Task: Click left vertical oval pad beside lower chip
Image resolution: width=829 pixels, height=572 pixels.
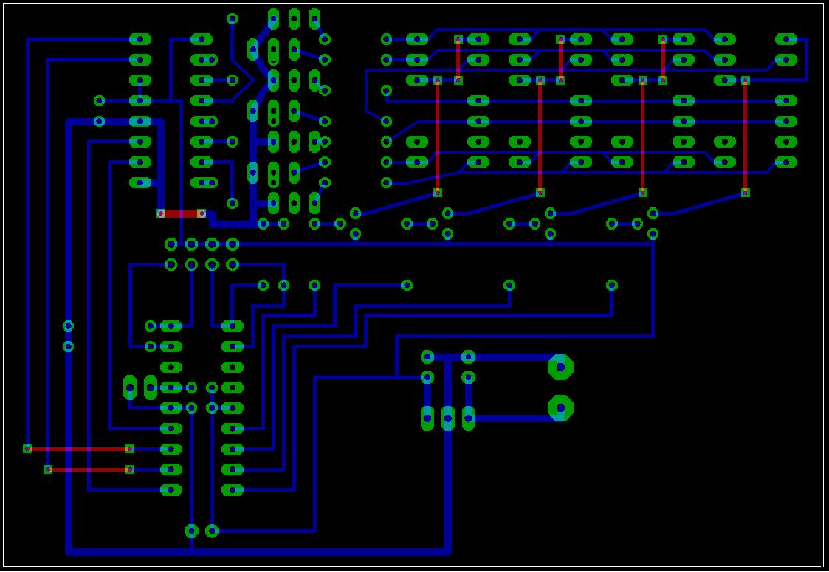Action: pos(130,387)
